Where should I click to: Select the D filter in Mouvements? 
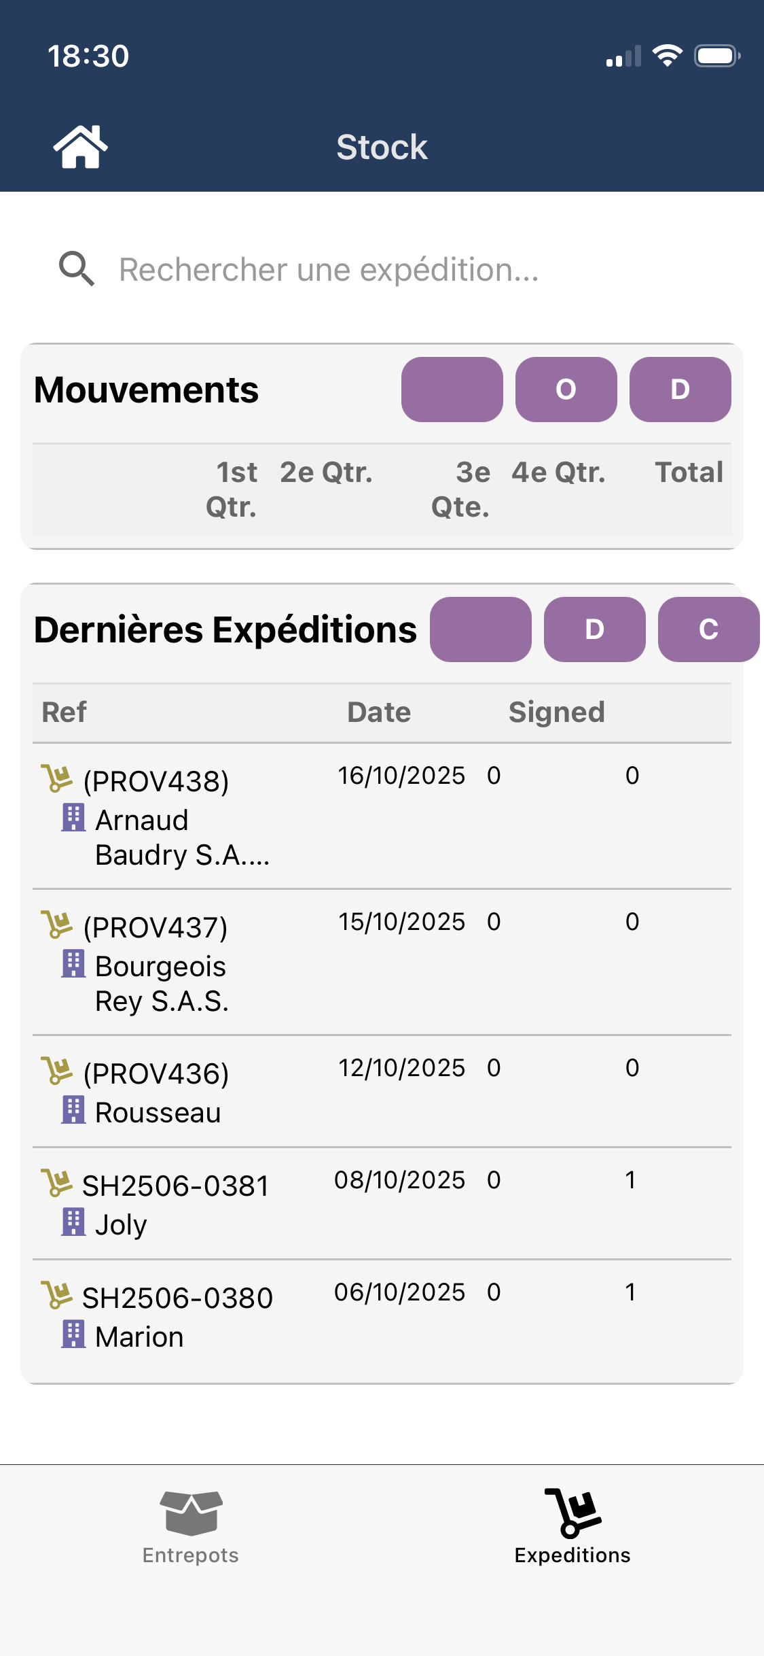coord(680,390)
